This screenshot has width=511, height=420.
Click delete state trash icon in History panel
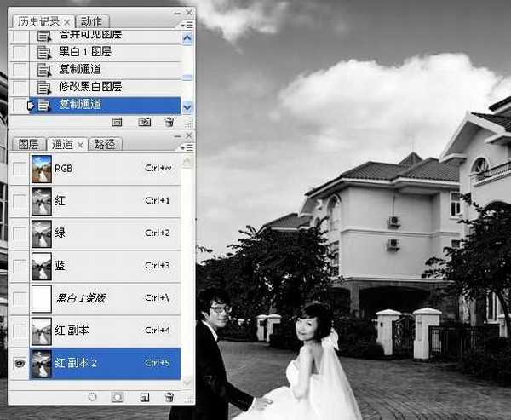tap(169, 122)
